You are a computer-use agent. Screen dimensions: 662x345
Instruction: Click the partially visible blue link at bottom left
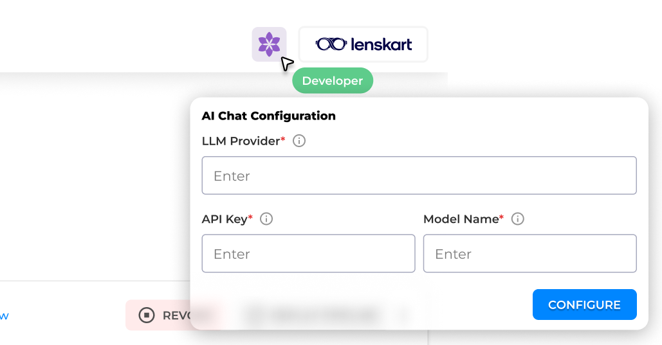pyautogui.click(x=4, y=315)
